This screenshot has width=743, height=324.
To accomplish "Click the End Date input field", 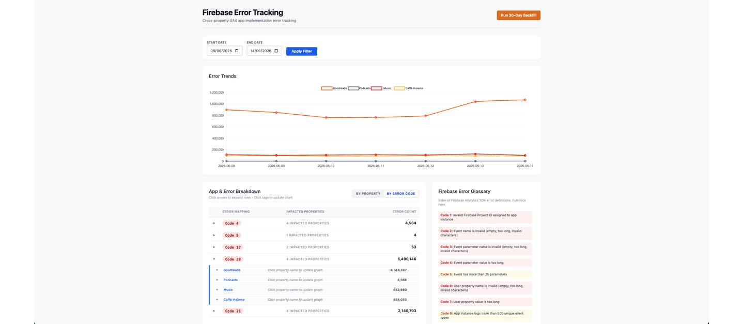I will 264,51.
